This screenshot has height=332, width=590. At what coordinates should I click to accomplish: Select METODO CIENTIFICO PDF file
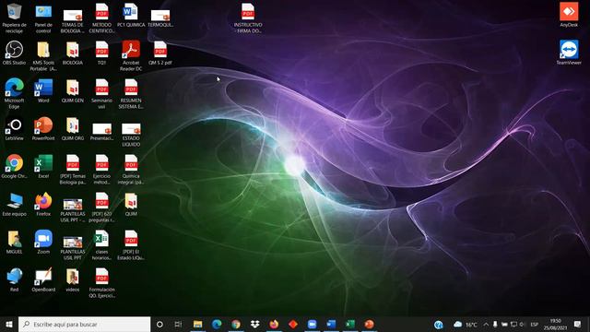click(101, 18)
